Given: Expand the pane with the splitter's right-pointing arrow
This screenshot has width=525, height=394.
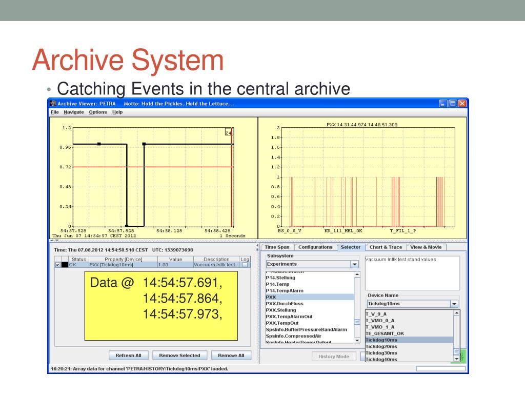Looking at the screenshot, I should (x=257, y=250).
